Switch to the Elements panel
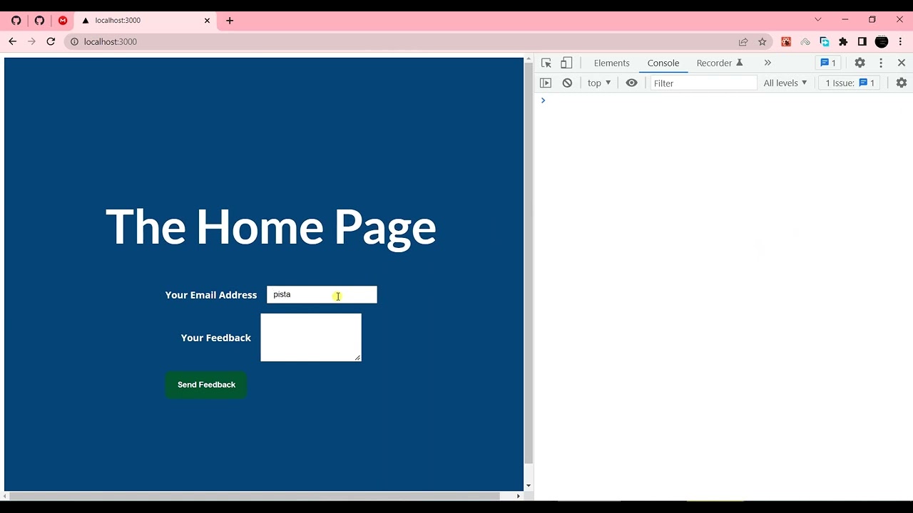The image size is (913, 513). point(611,63)
